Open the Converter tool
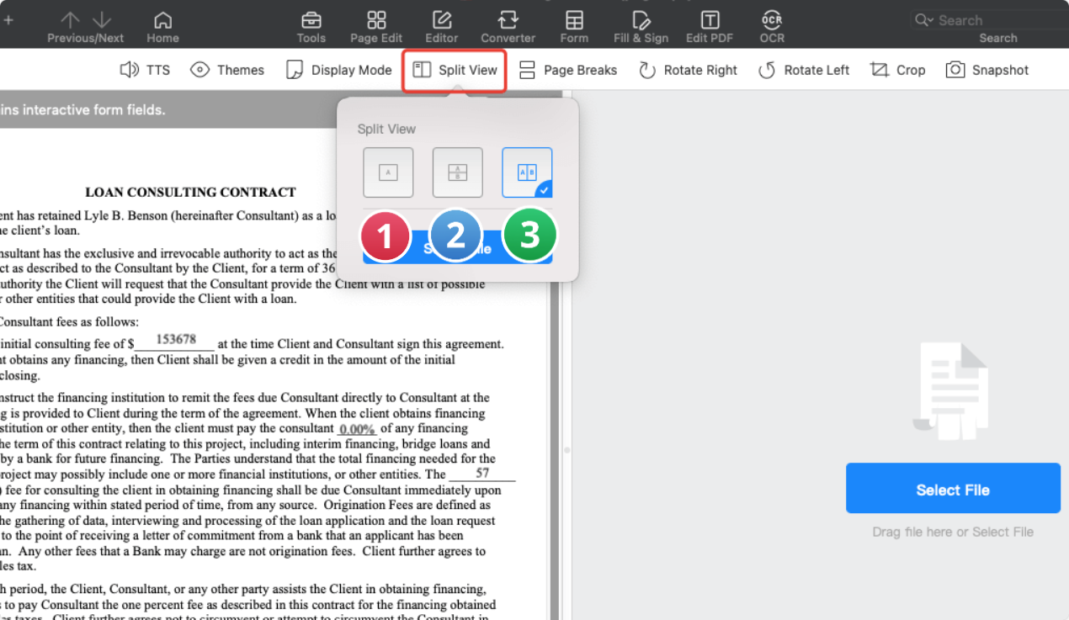 (508, 27)
